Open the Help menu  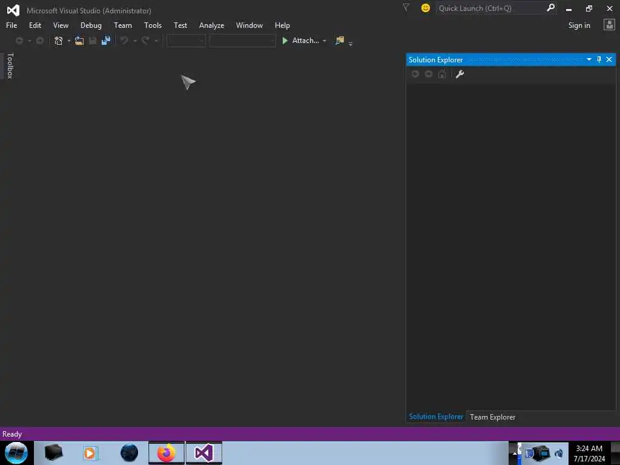click(x=282, y=25)
